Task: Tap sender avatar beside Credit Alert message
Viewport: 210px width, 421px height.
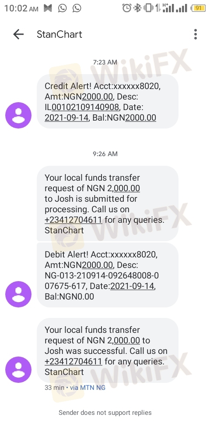Action: [x=18, y=115]
